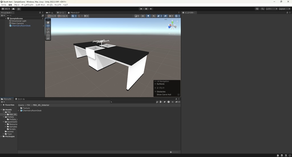Expand ChemistryRoomDesk asset in project
This screenshot has width=292, height=157.
pos(19,110)
